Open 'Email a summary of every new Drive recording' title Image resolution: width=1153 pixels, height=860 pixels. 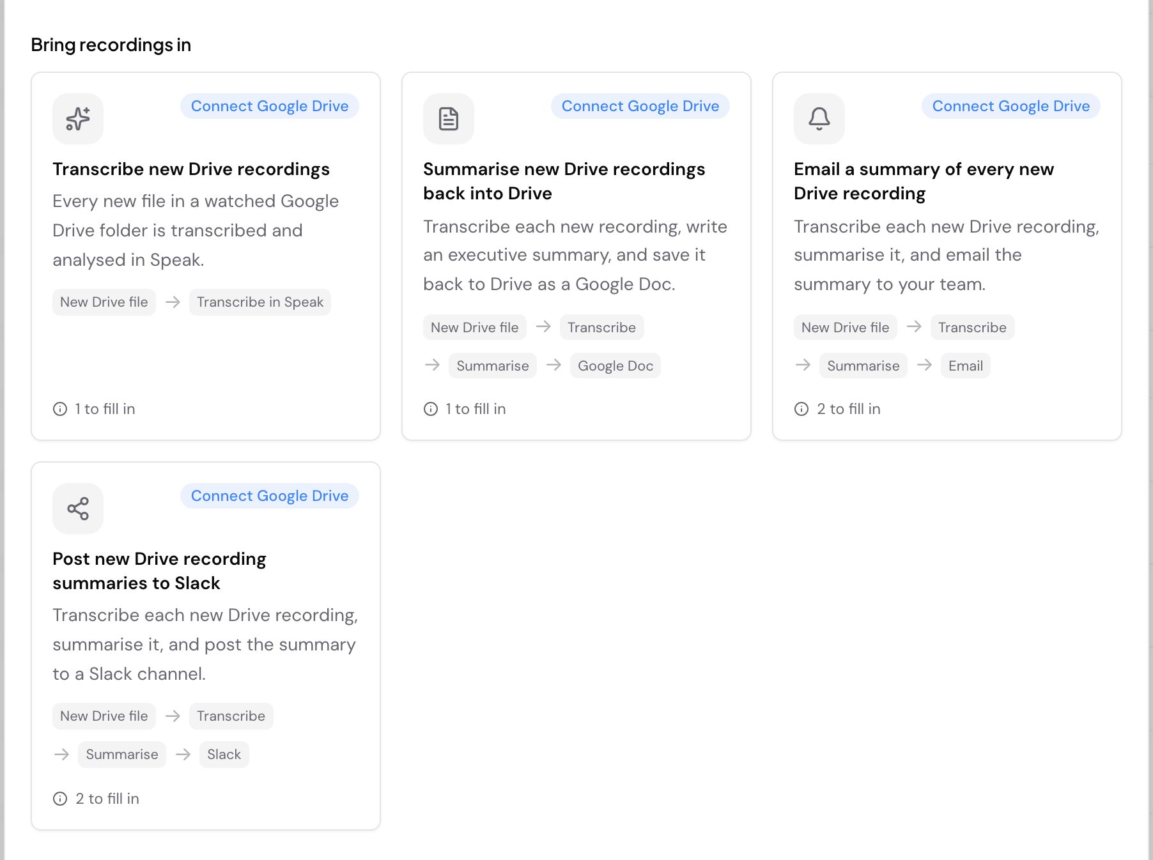tap(924, 181)
